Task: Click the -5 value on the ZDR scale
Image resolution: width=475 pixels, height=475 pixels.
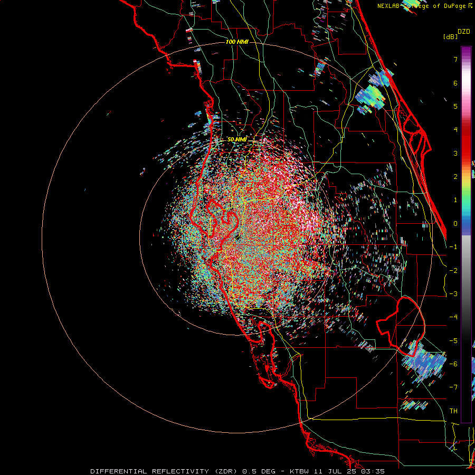Action: 453,340
